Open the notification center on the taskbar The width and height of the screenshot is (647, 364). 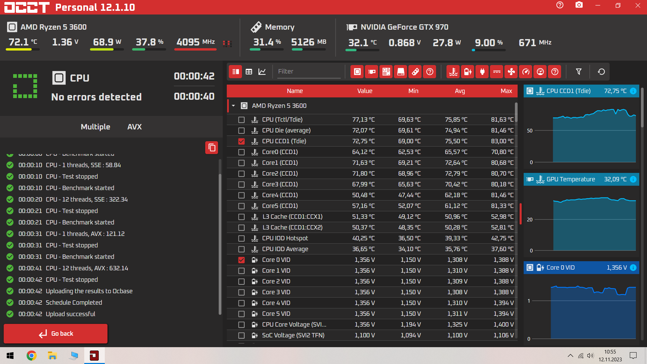[633, 356]
